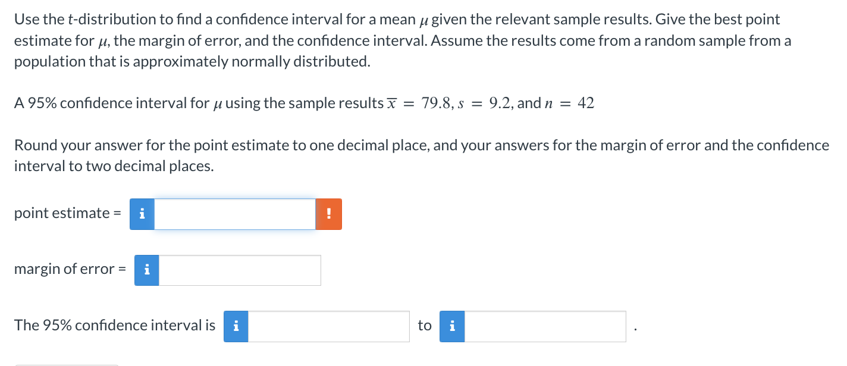The image size is (847, 366).
Task: Click info icon after the word "to"
Action: (452, 326)
